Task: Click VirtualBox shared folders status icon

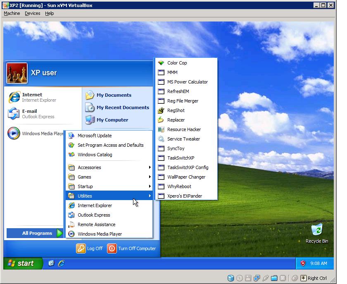Action: coord(274,278)
